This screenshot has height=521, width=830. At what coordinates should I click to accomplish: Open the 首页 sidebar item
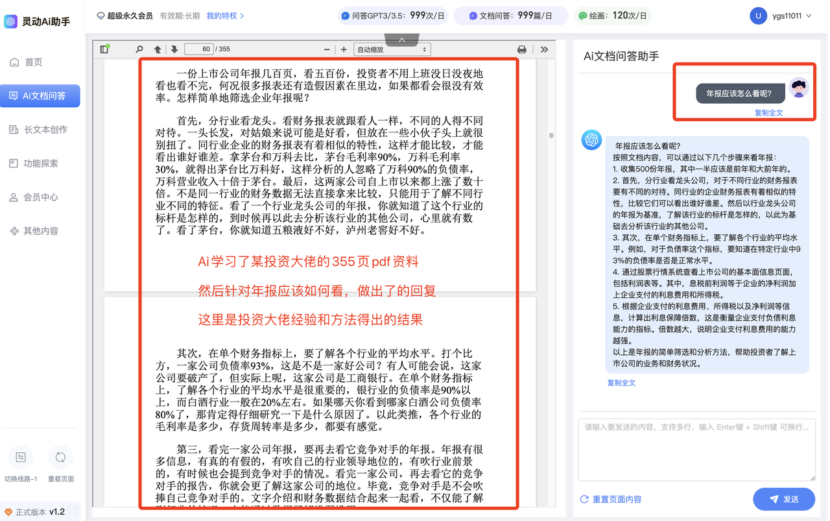pyautogui.click(x=40, y=62)
